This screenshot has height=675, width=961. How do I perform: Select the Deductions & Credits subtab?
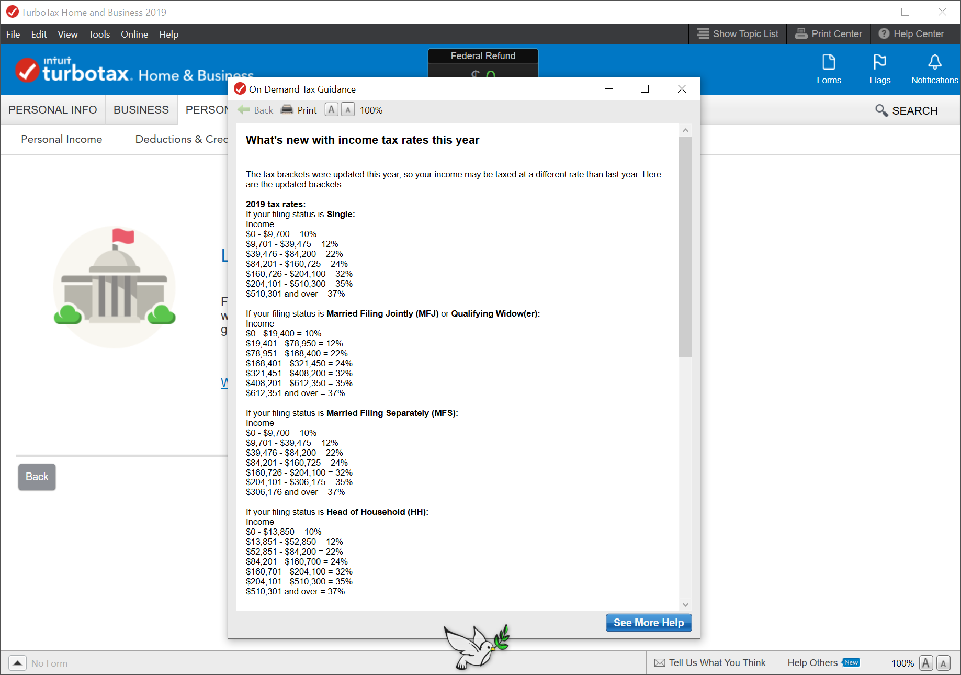(x=182, y=139)
